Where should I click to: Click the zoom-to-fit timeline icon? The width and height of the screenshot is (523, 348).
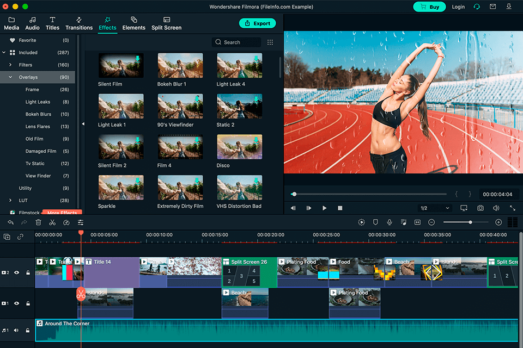pos(417,222)
